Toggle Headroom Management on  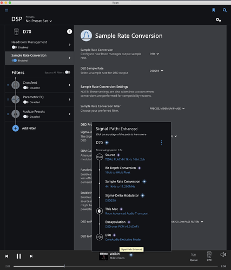coord(14,48)
